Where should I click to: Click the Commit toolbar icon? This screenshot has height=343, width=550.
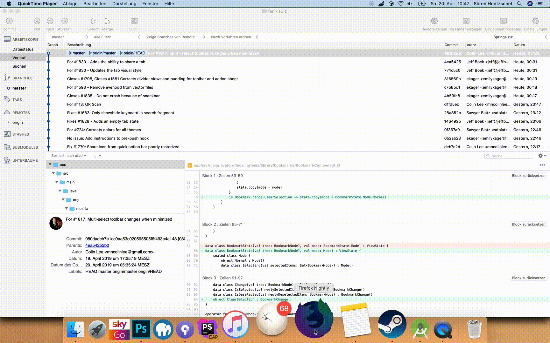tap(9, 21)
